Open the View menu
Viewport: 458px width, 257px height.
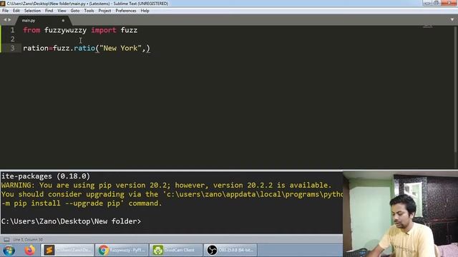(x=62, y=11)
